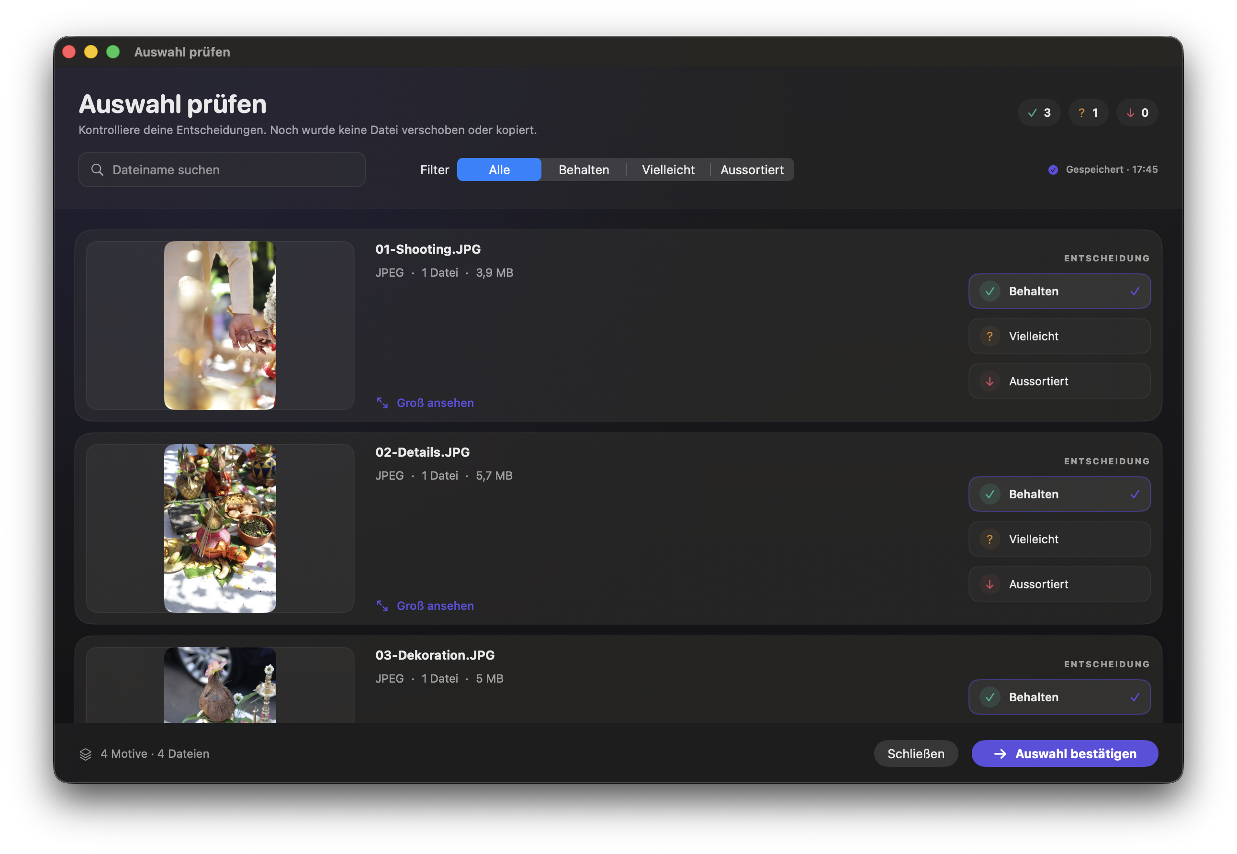Set 02-Details.JPG decision to Behalten
Screen dimensions: 1237x854
point(1059,494)
